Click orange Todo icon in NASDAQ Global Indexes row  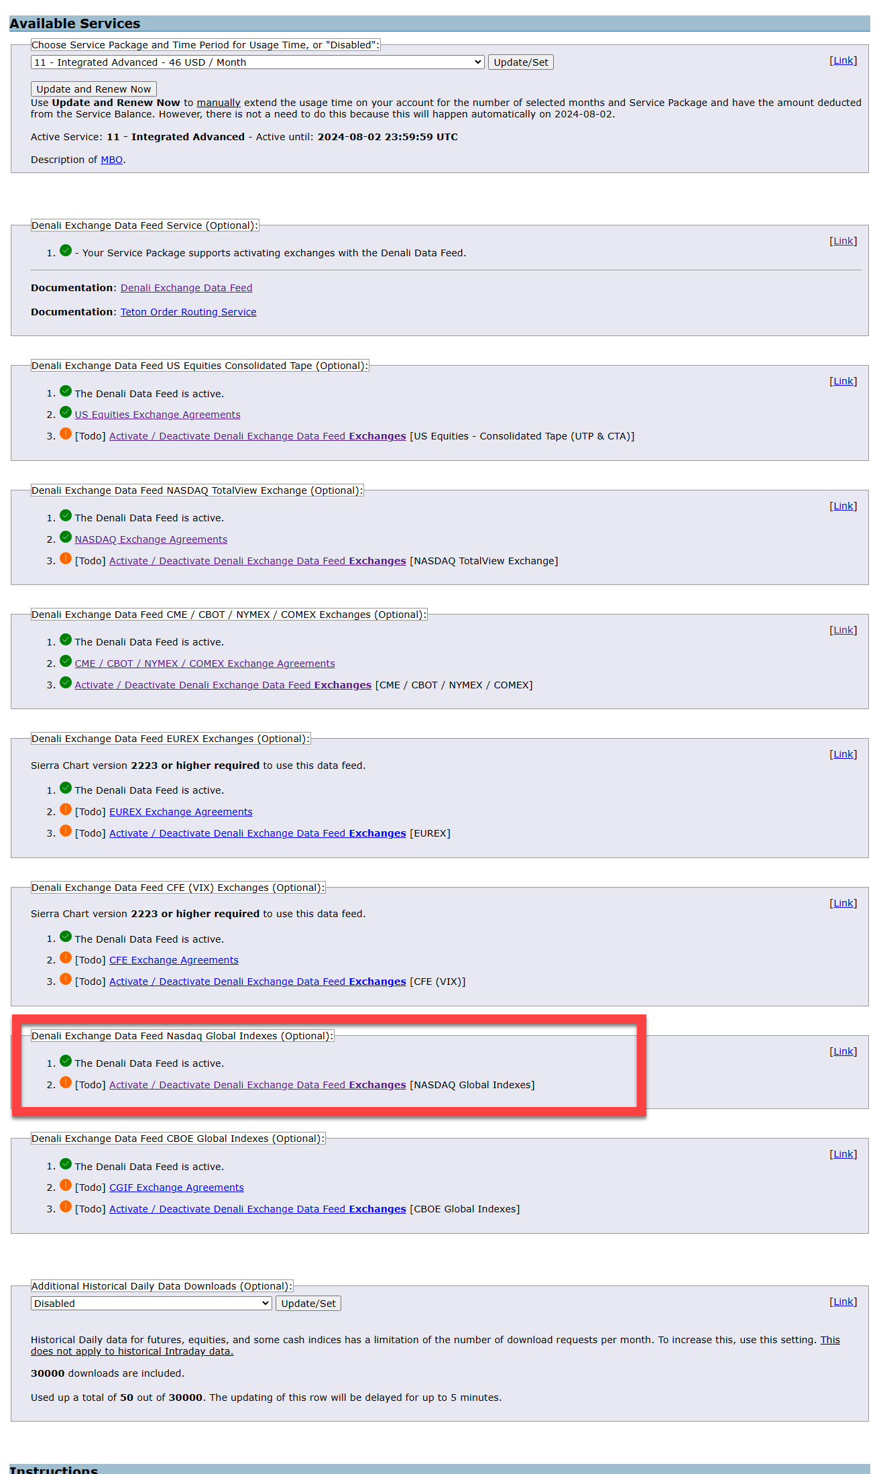tap(66, 1082)
